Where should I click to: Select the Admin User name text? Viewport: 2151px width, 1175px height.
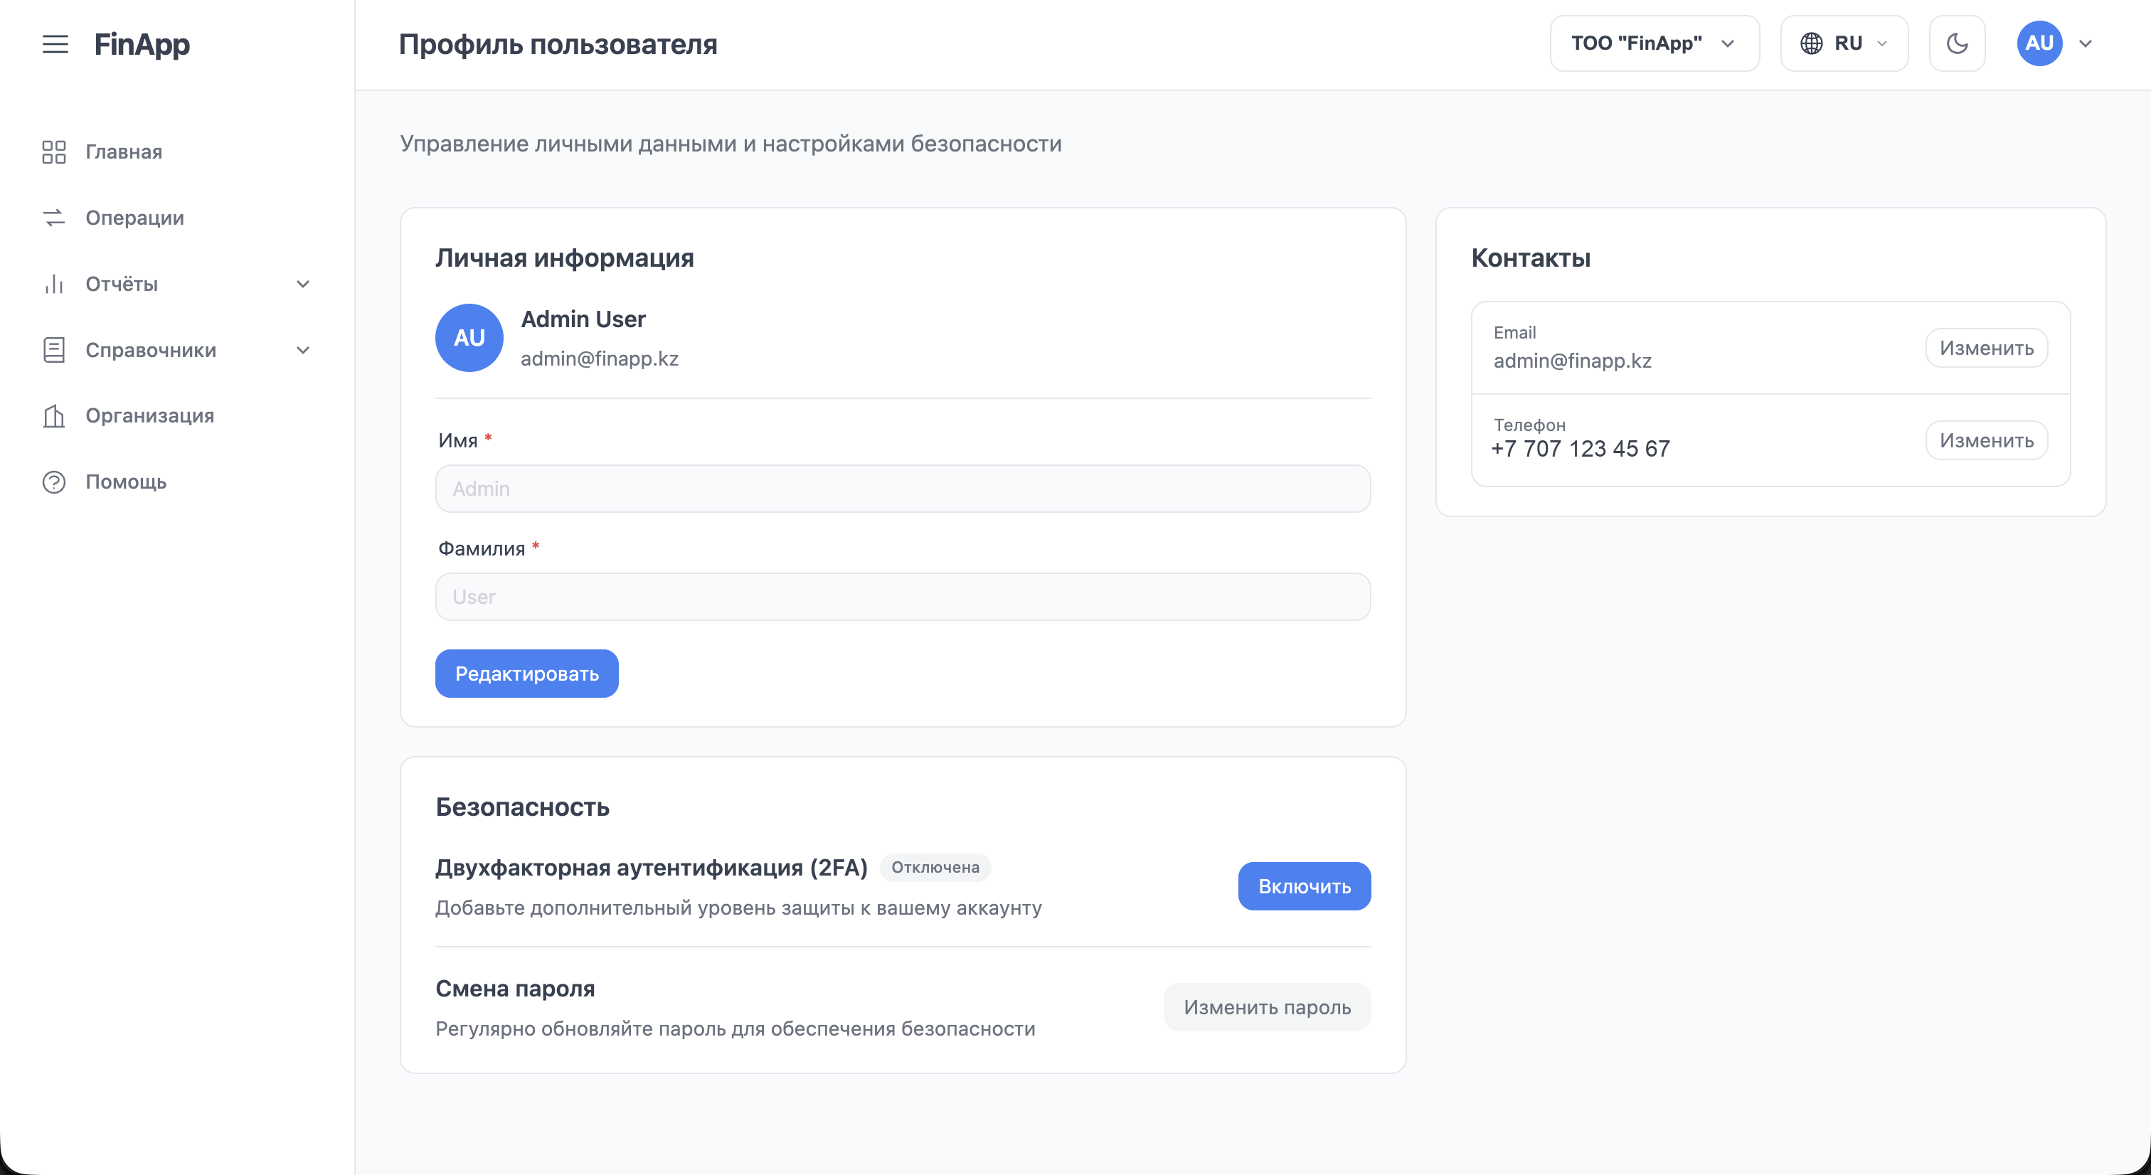click(x=583, y=319)
